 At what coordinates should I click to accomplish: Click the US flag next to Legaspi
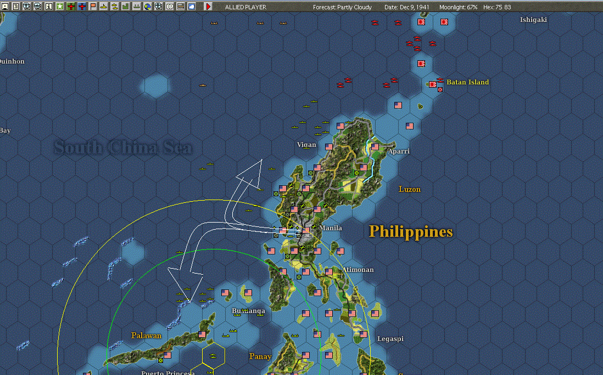pos(364,334)
